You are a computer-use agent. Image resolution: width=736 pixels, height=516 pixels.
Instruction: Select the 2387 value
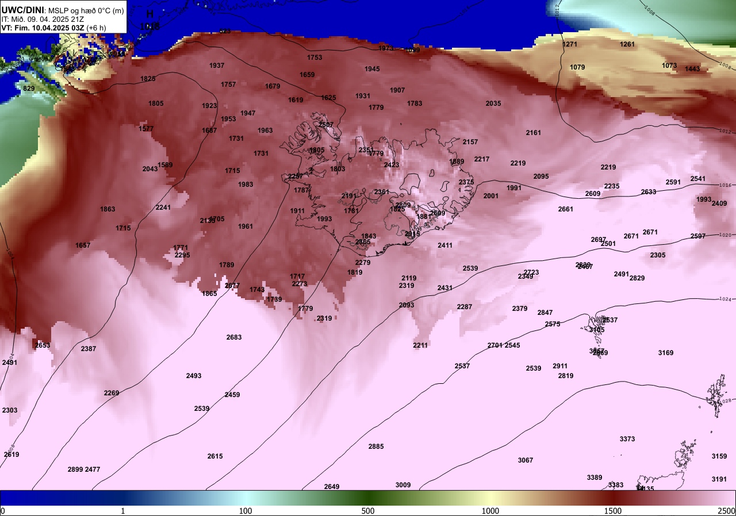[89, 349]
